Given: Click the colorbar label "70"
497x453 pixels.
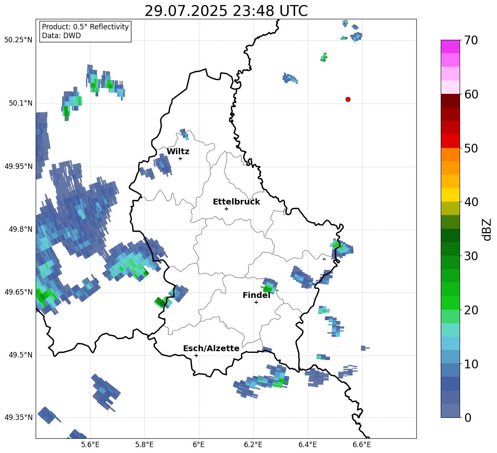Looking at the screenshot, I should [x=471, y=41].
